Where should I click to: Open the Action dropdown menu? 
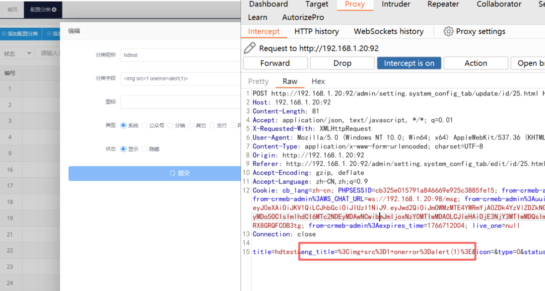476,63
